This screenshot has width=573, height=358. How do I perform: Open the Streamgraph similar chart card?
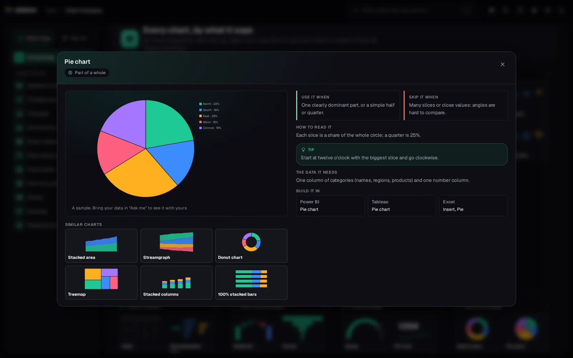(x=176, y=246)
